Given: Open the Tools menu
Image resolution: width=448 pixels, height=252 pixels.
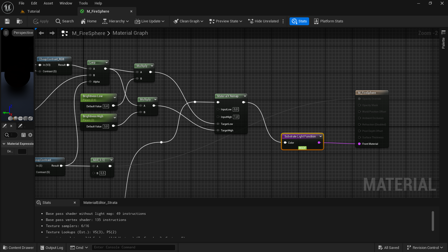Looking at the screenshot, I should (x=83, y=3).
